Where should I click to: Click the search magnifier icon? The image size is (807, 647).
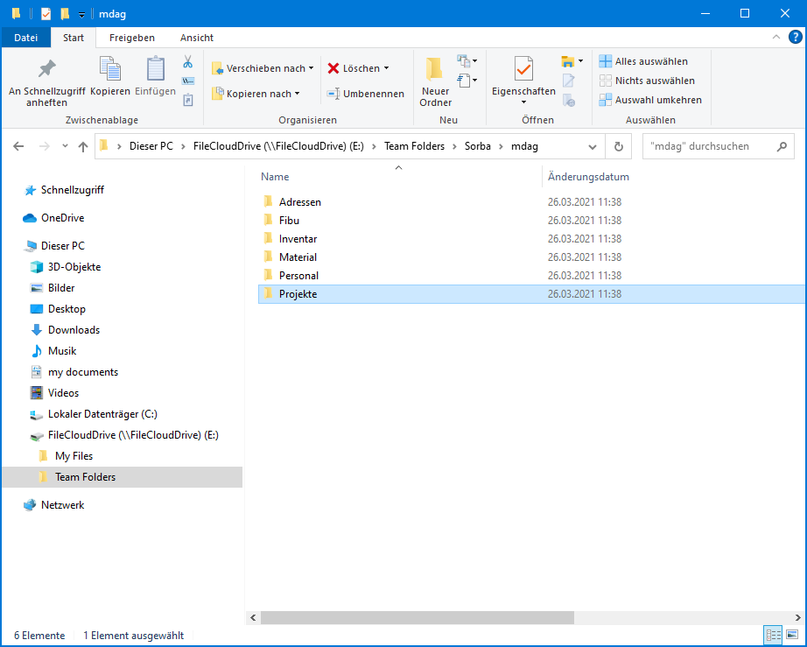tap(782, 147)
